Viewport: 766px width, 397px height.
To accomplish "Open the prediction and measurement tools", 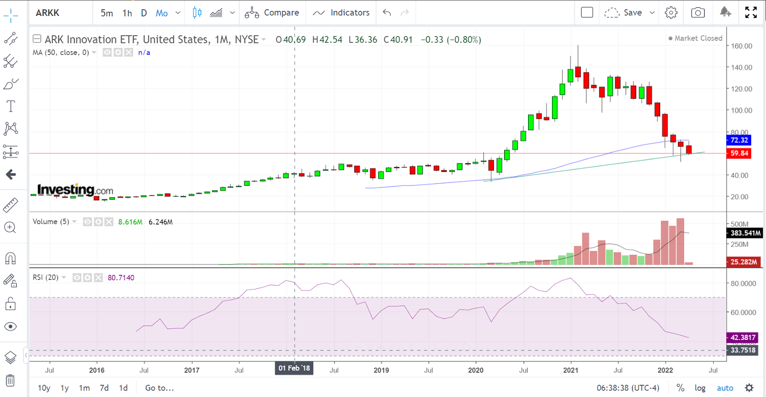I will coord(11,152).
